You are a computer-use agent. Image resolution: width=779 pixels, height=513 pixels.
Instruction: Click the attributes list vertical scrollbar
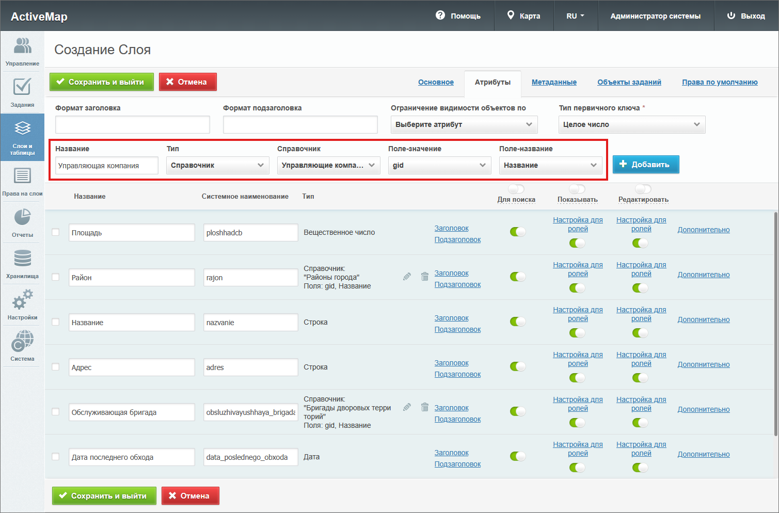click(x=775, y=323)
